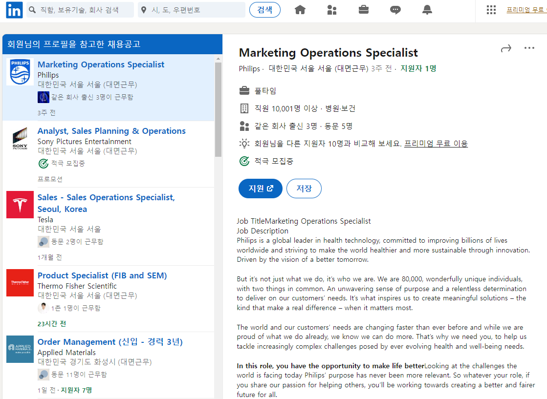Open Sales Operations Specialist Seoul listing
547x399 pixels.
[x=106, y=203]
